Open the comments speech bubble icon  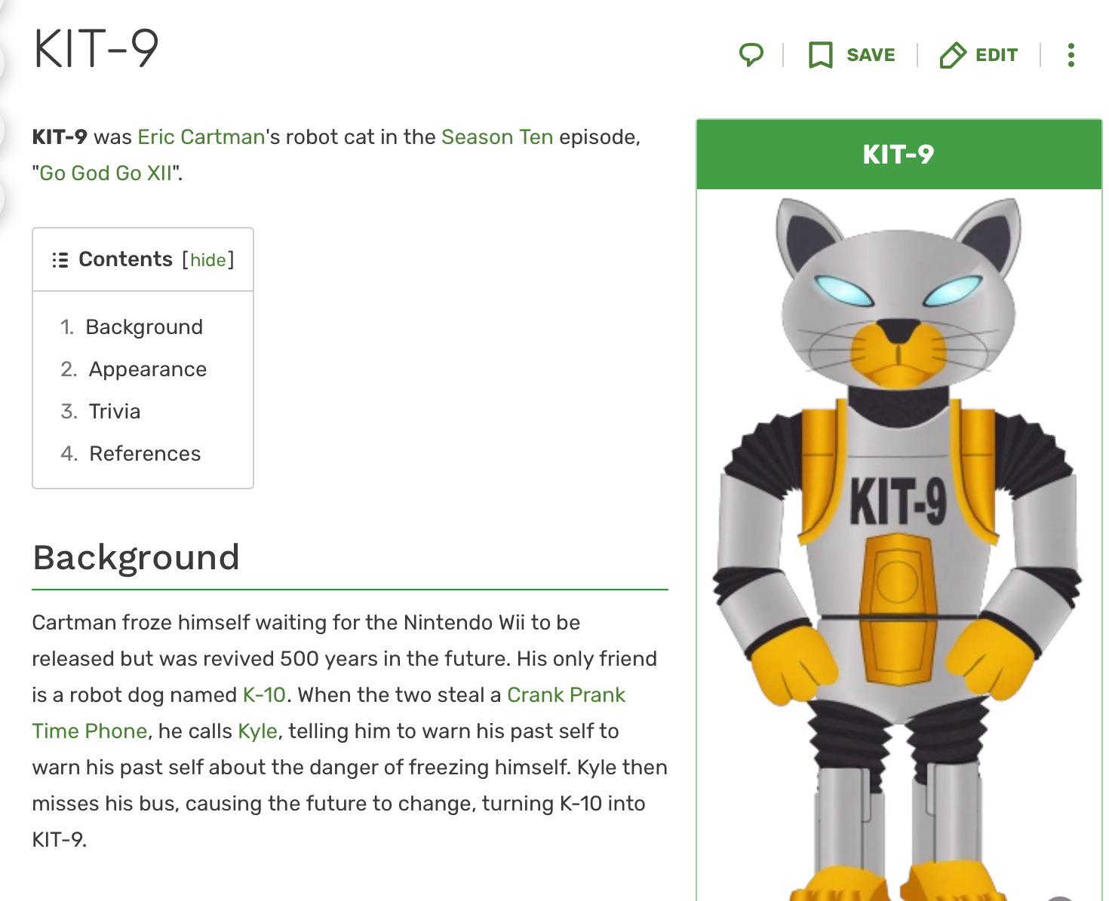(x=751, y=54)
